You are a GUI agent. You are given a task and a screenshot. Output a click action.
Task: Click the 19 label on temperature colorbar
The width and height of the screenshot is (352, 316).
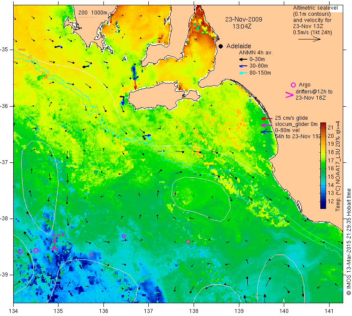[331, 144]
